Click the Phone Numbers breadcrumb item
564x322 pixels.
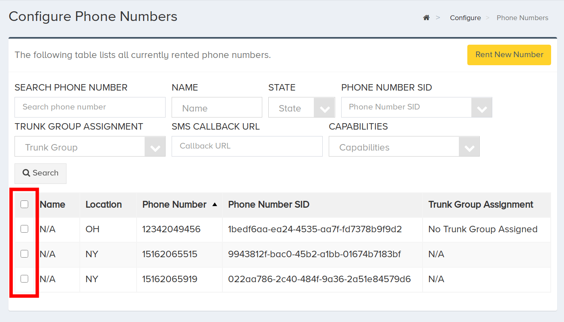click(x=523, y=18)
